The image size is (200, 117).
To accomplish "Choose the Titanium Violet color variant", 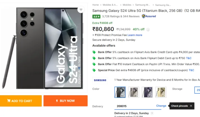I will pyautogui.click(x=147, y=92).
